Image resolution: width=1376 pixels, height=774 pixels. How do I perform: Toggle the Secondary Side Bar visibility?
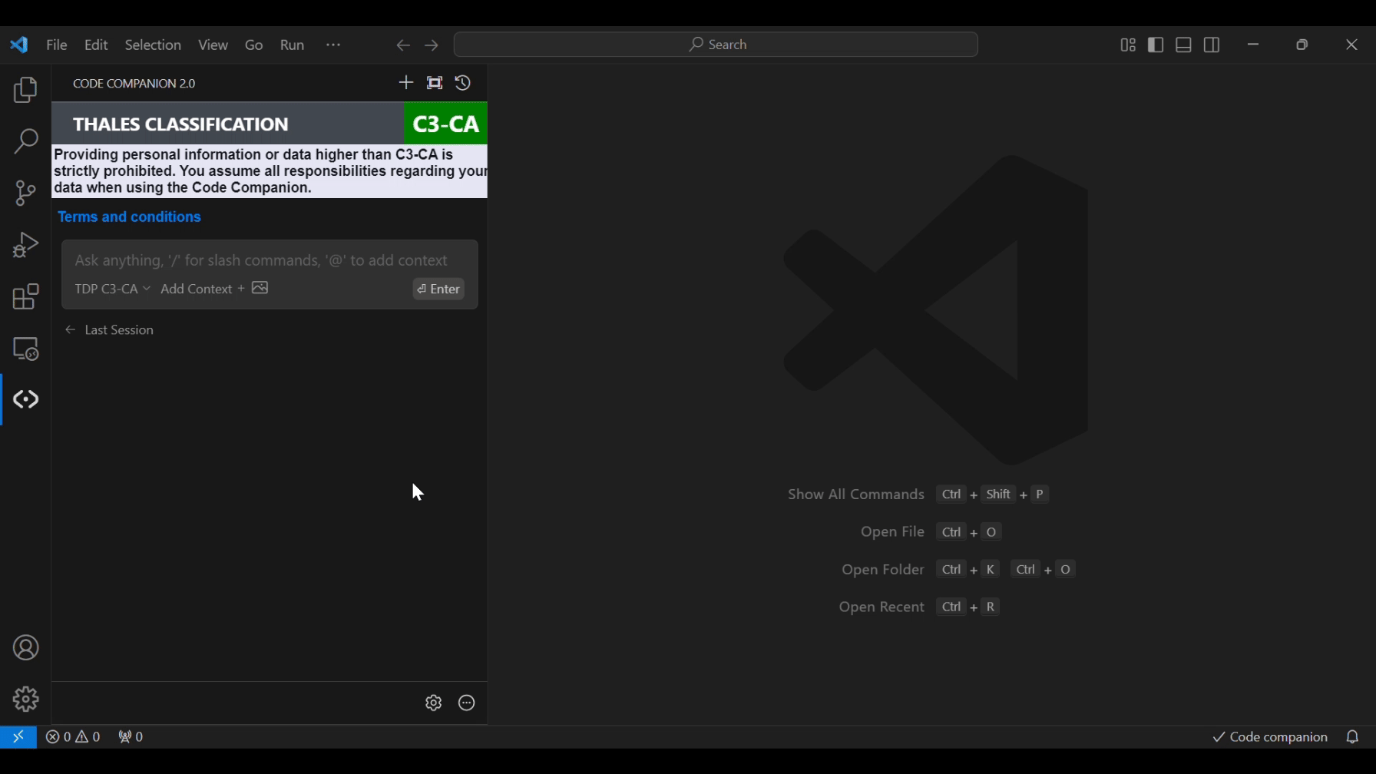coord(1212,45)
